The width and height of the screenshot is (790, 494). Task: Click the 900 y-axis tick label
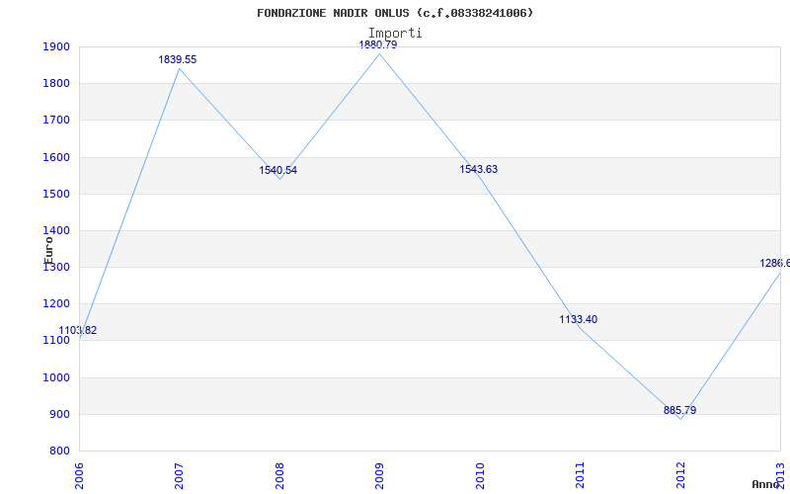[x=59, y=415]
